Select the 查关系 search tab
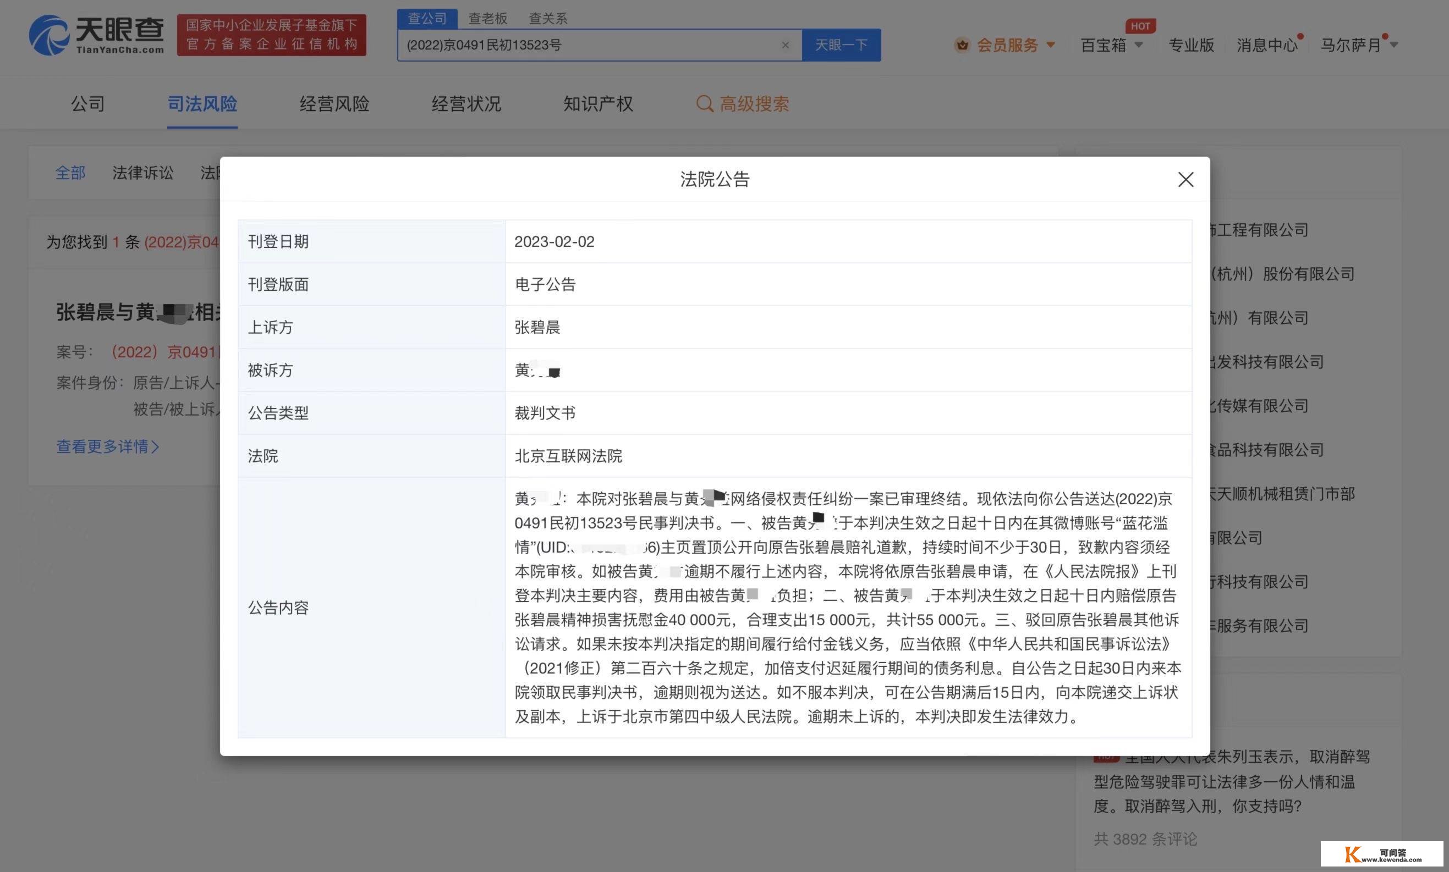This screenshot has height=872, width=1449. (548, 19)
